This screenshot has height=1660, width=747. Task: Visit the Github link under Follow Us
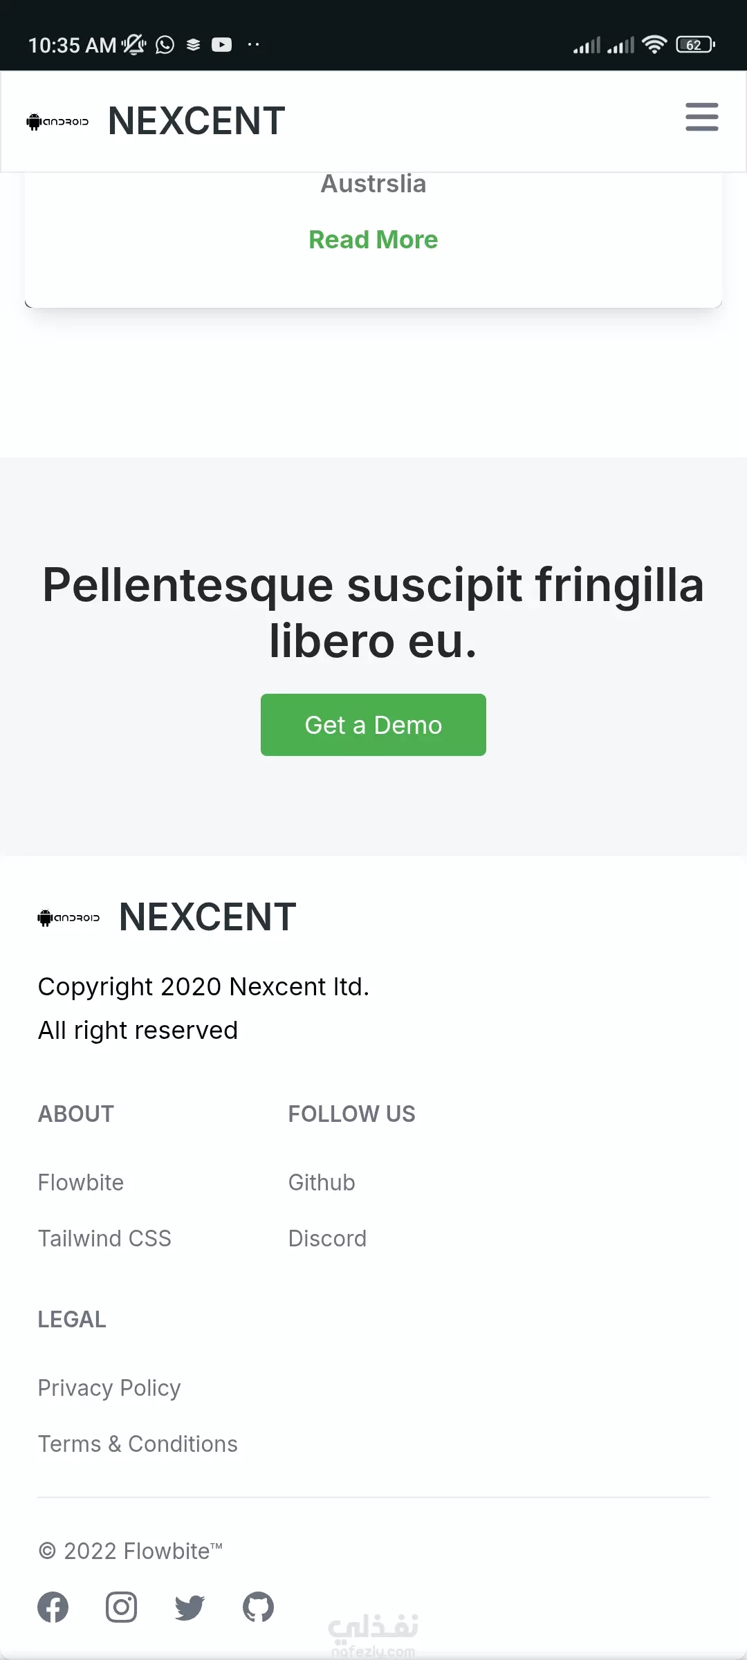click(322, 1183)
